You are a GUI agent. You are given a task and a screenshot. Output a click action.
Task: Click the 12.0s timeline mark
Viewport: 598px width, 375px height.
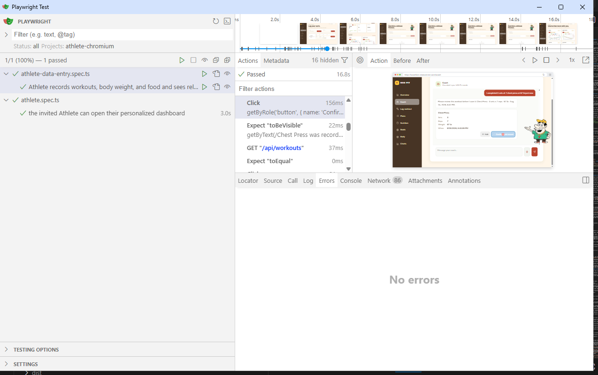[474, 20]
